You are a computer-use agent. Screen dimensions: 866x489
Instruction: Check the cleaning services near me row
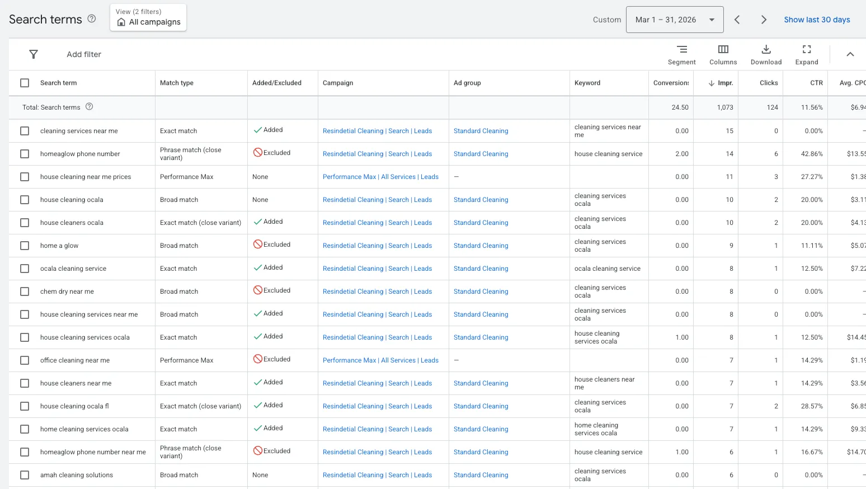pyautogui.click(x=25, y=131)
